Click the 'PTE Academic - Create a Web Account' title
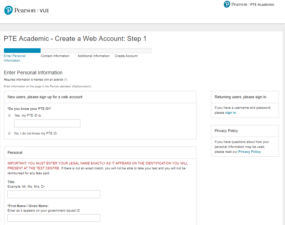 click(75, 39)
